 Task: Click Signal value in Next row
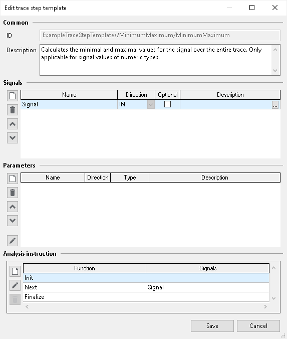point(156,287)
